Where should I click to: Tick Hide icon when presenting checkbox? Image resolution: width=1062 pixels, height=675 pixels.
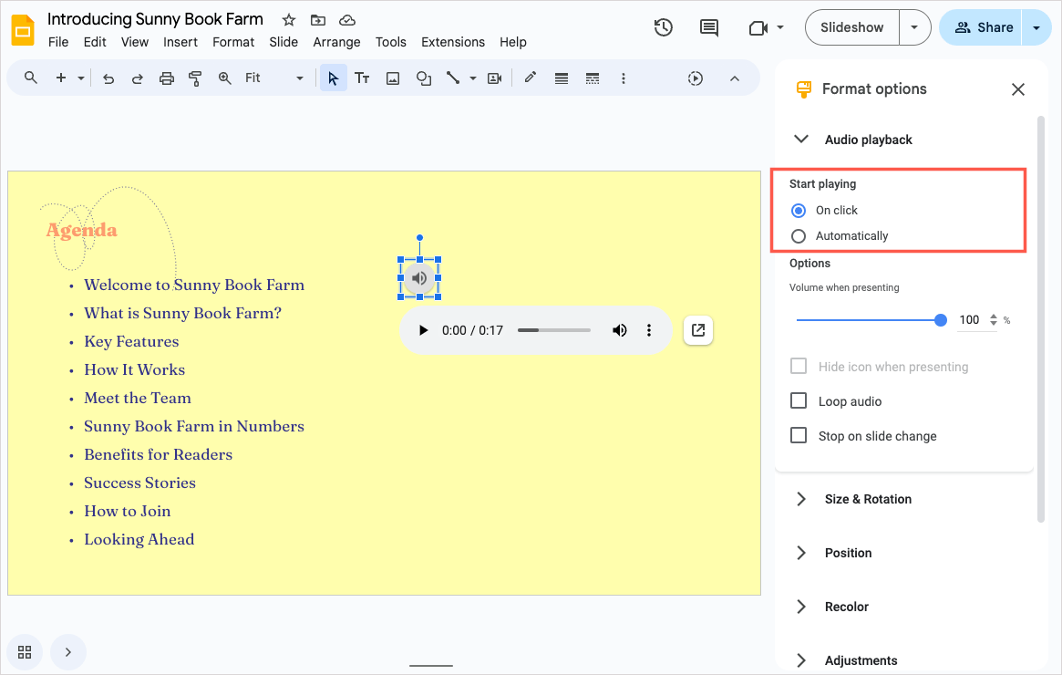point(799,366)
